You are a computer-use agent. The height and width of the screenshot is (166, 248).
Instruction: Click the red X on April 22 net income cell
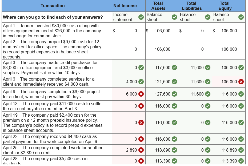141,139
